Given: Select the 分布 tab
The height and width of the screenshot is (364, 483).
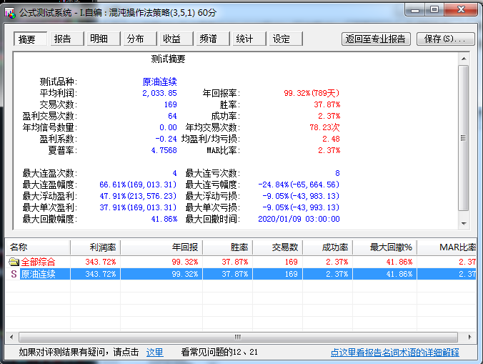Looking at the screenshot, I should click(x=136, y=39).
